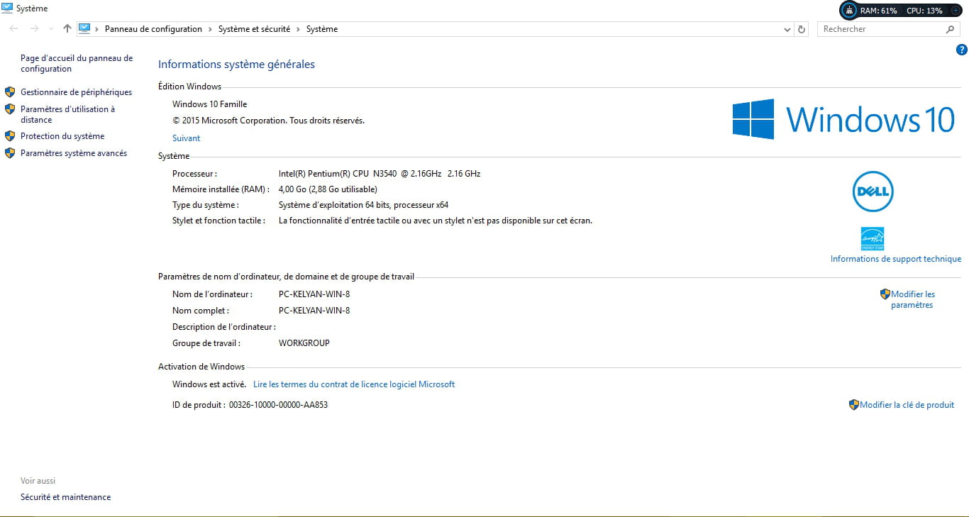969x517 pixels.
Task: Click 'Système d'exploitation 64 bits' value
Action: pyautogui.click(x=363, y=205)
